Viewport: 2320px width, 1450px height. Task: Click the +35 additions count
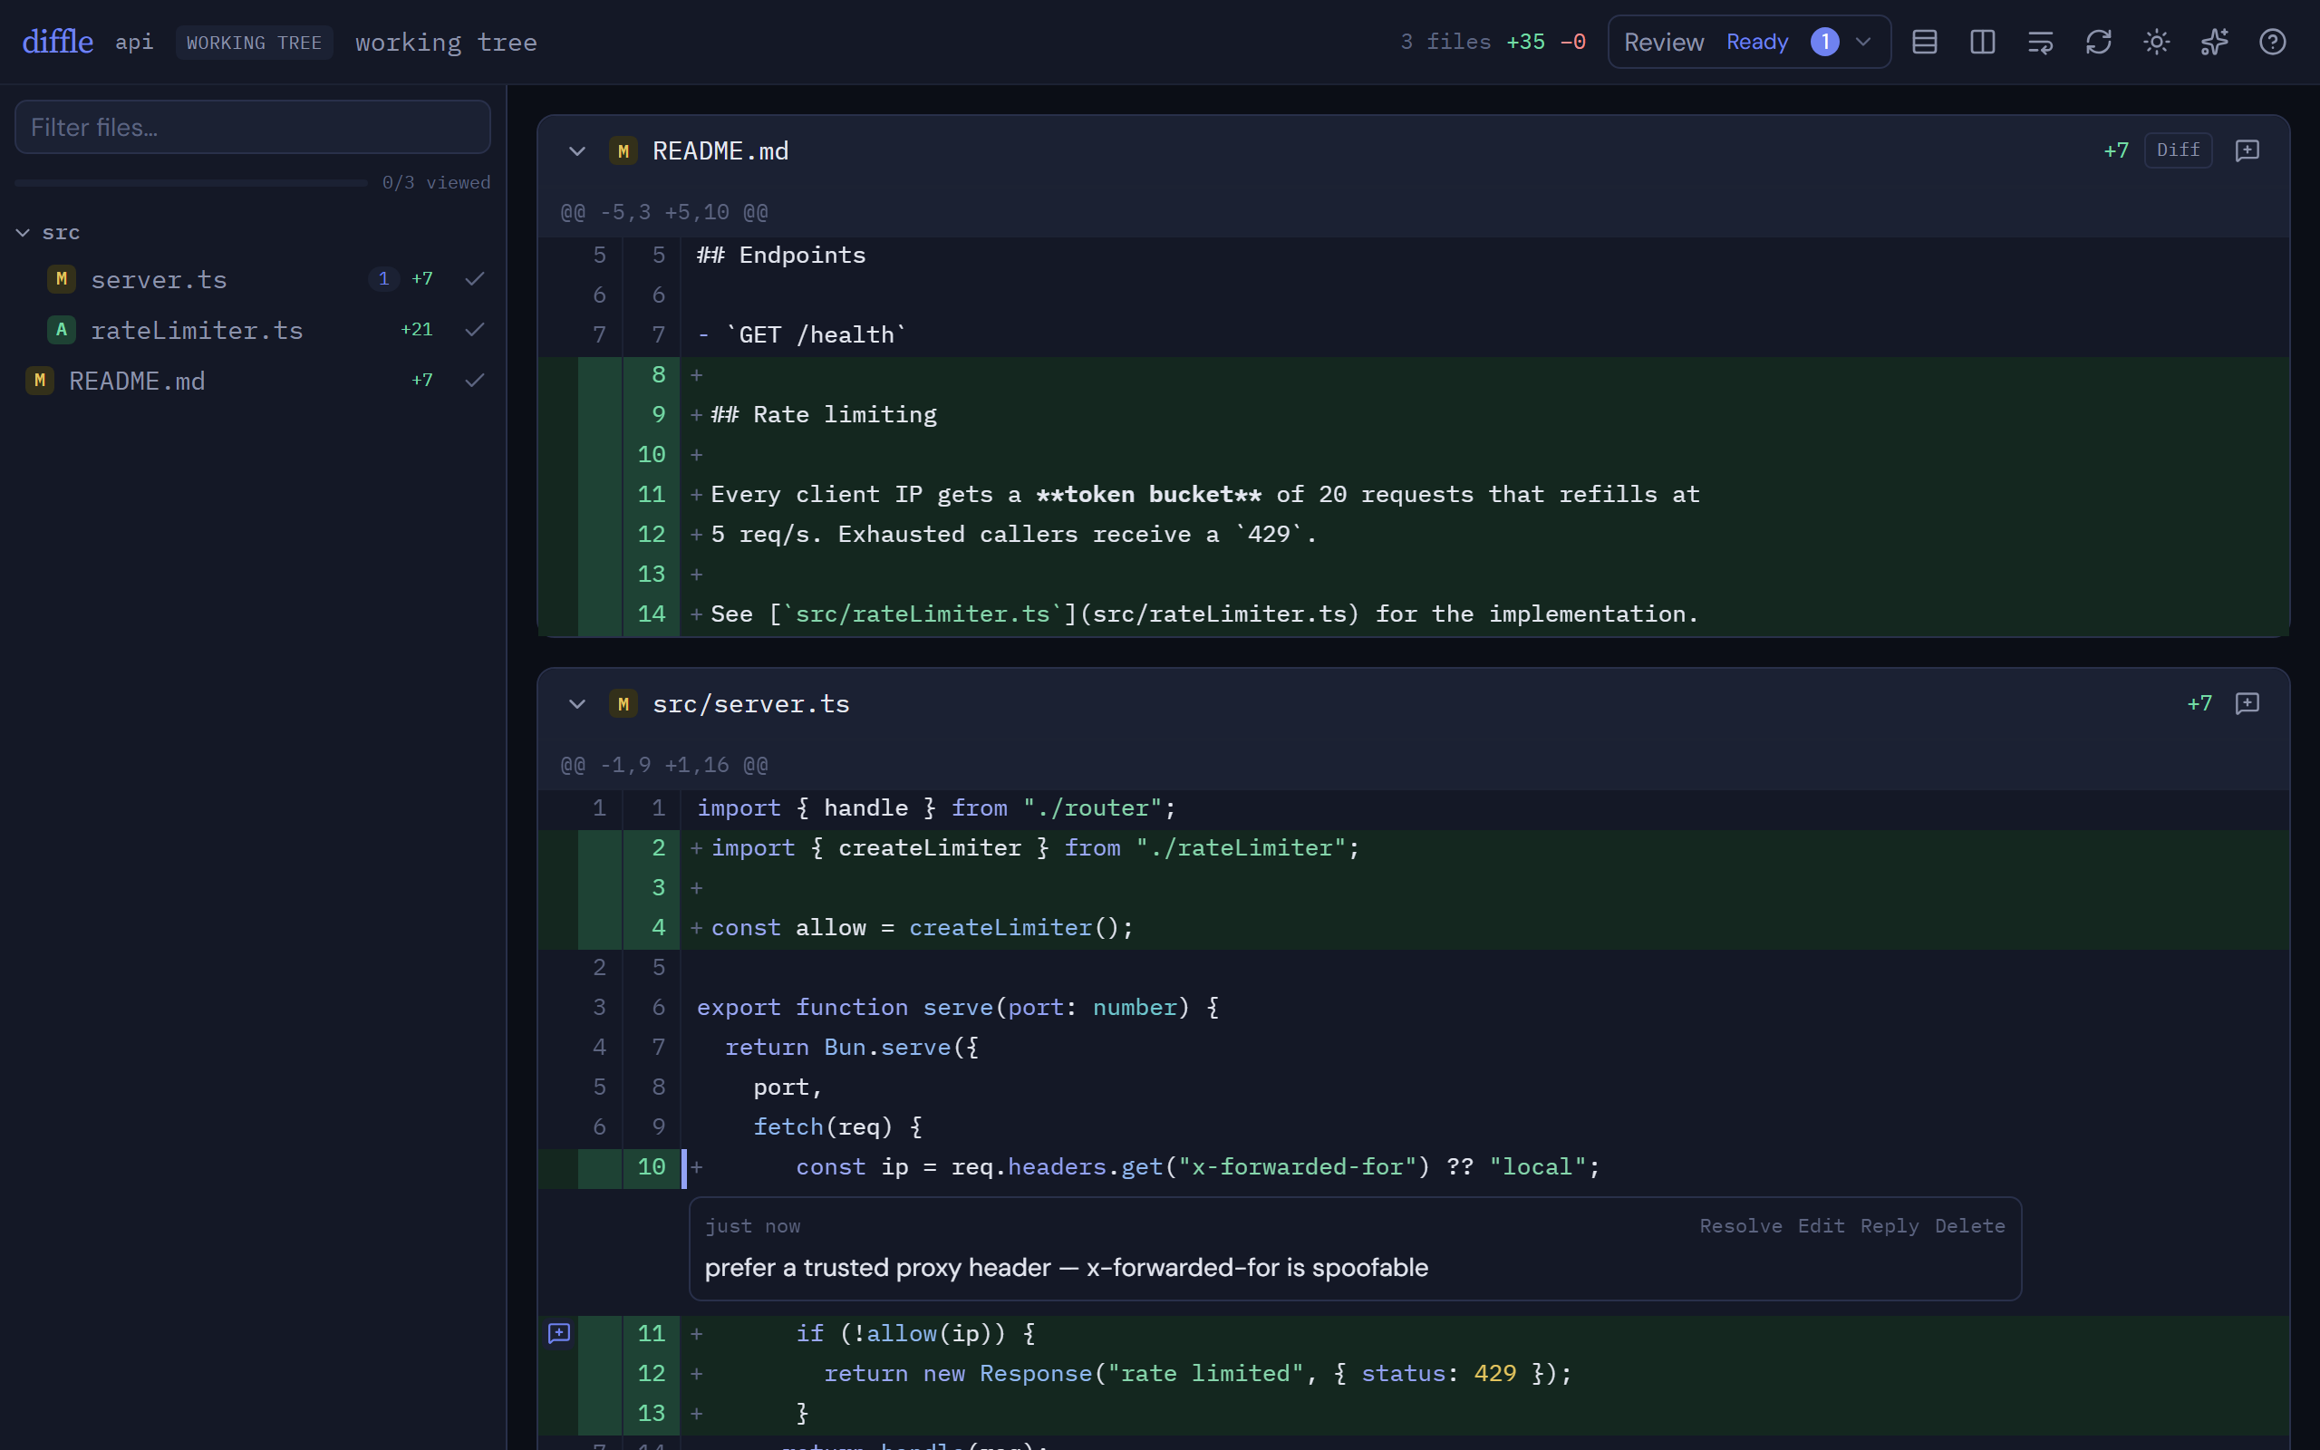pyautogui.click(x=1525, y=43)
